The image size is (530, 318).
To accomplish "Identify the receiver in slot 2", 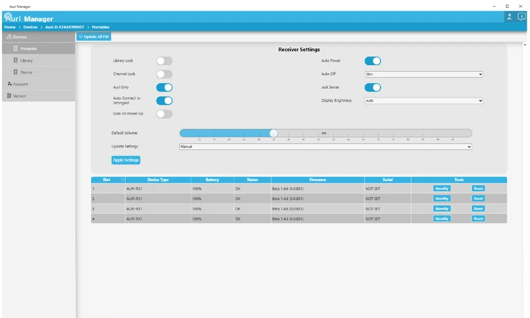I will [442, 199].
